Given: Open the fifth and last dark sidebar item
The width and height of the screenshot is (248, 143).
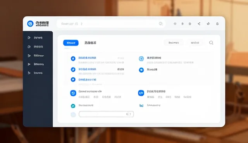Looking at the screenshot, I should 38,73.
